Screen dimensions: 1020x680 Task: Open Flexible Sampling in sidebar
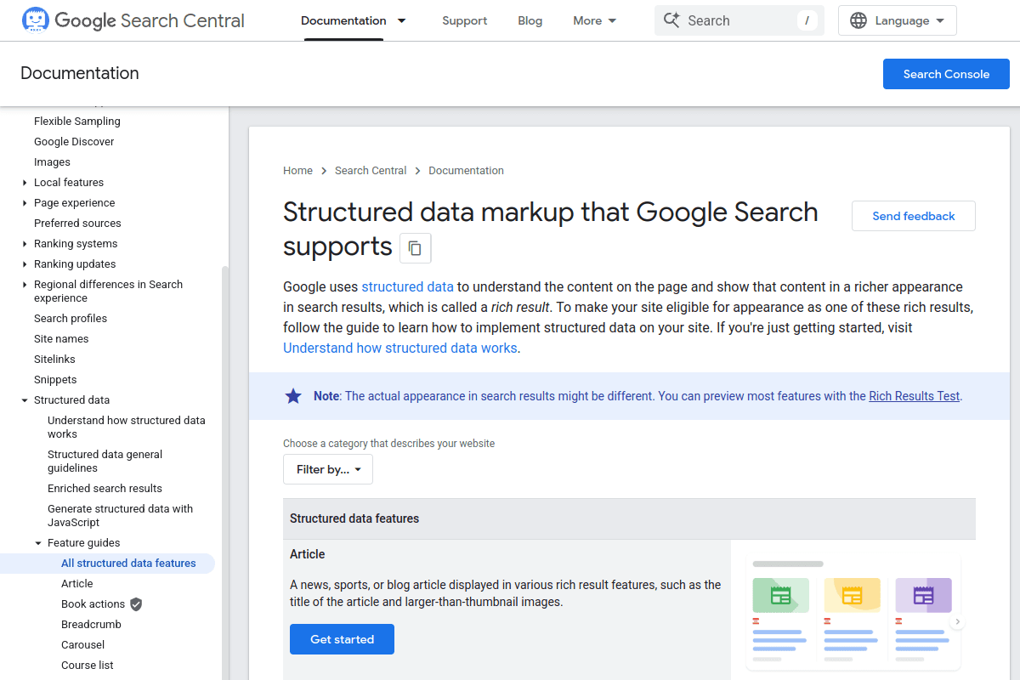pos(77,122)
